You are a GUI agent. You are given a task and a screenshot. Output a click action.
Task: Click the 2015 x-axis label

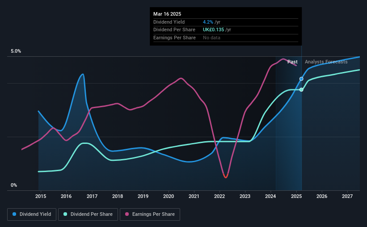(x=41, y=196)
